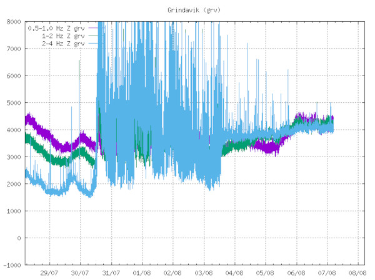Click the blue legend line sample

coord(94,44)
